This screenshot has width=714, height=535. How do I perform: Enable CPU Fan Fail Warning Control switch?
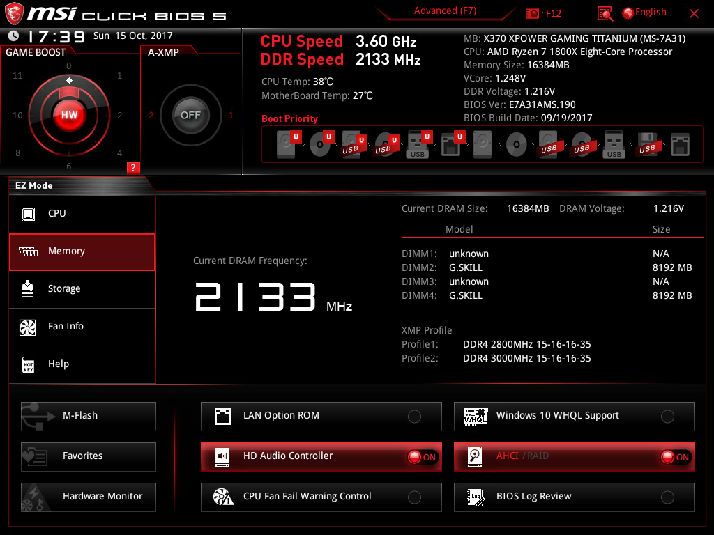(x=414, y=497)
